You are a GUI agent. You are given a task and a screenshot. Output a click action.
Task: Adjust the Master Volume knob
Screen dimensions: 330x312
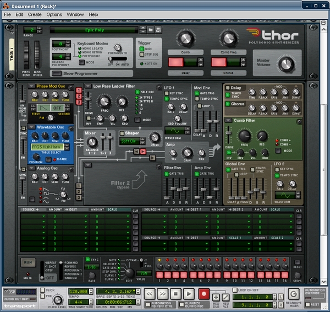tap(286, 64)
